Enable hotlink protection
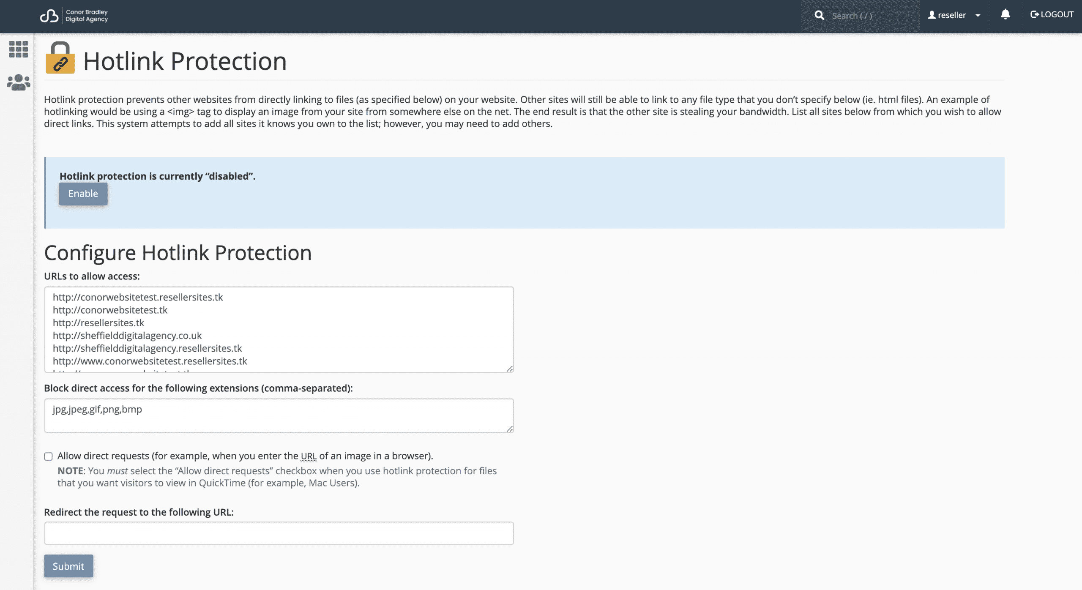The height and width of the screenshot is (590, 1082). (x=83, y=194)
